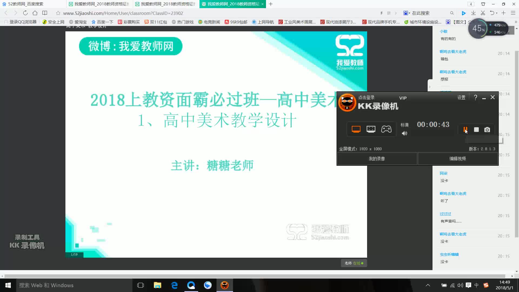This screenshot has width=519, height=292.
Task: Click the desktop recording mode icon
Action: [356, 129]
